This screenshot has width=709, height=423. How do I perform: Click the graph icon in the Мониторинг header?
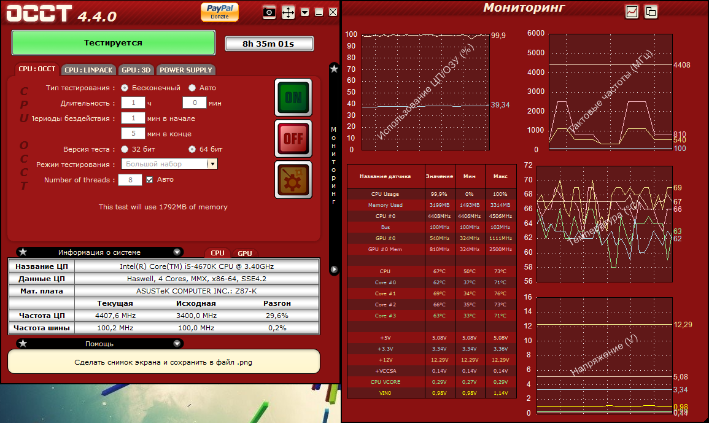632,12
